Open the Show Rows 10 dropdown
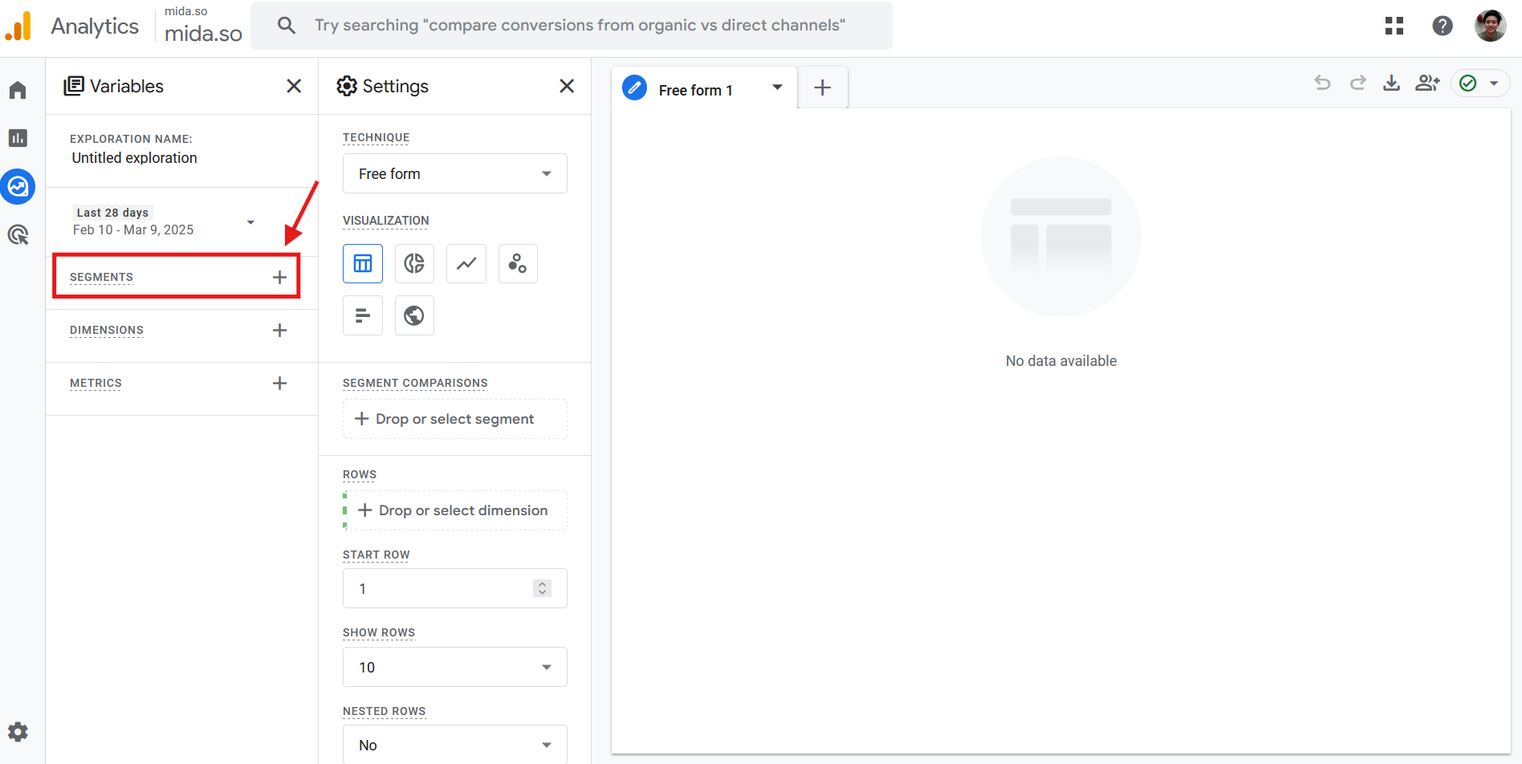The width and height of the screenshot is (1522, 764). (455, 667)
